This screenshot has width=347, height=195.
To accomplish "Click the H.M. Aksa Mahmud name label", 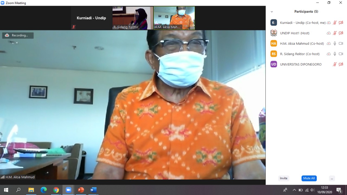I will (x=20, y=177).
